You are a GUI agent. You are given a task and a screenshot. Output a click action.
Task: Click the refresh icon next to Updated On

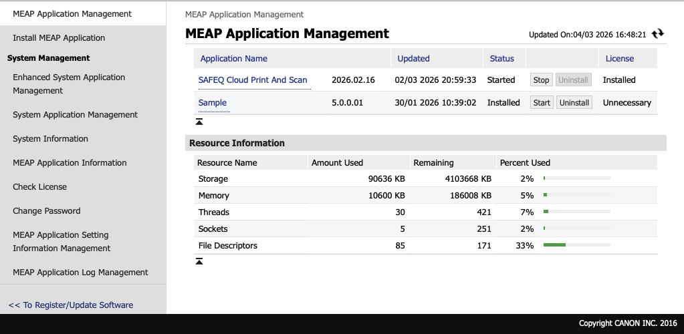657,34
